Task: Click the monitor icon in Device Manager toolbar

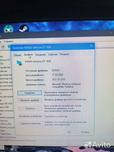Action: click(x=9, y=46)
